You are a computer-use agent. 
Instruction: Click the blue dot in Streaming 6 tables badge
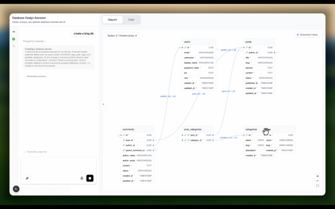298,35
